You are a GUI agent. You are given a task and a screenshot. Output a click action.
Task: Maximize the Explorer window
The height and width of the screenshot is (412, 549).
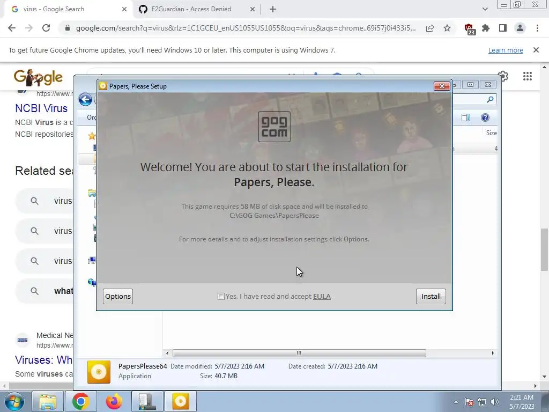point(470,84)
